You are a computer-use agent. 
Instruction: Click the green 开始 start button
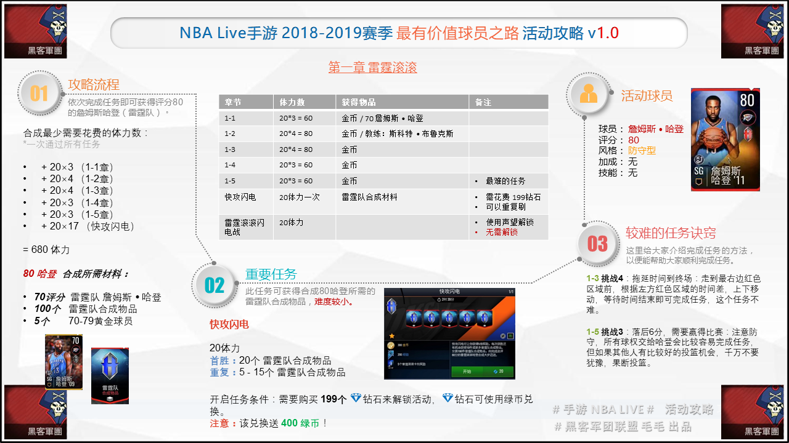coord(483,372)
